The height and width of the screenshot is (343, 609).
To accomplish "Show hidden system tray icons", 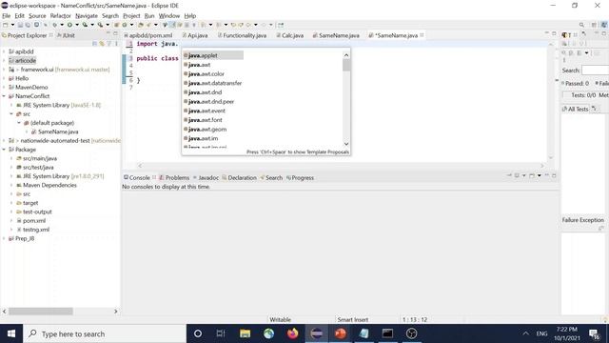I will tap(525, 333).
